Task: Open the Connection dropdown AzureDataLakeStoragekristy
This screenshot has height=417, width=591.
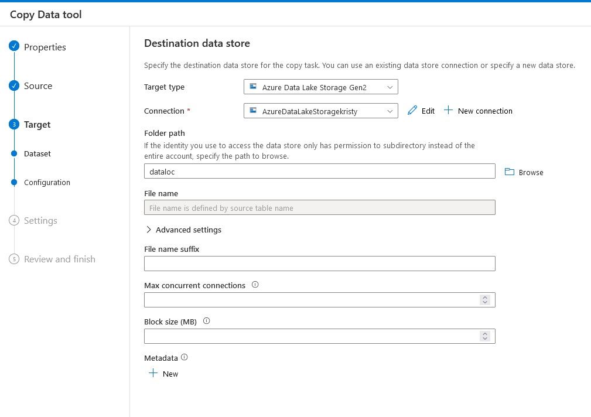Action: 320,111
